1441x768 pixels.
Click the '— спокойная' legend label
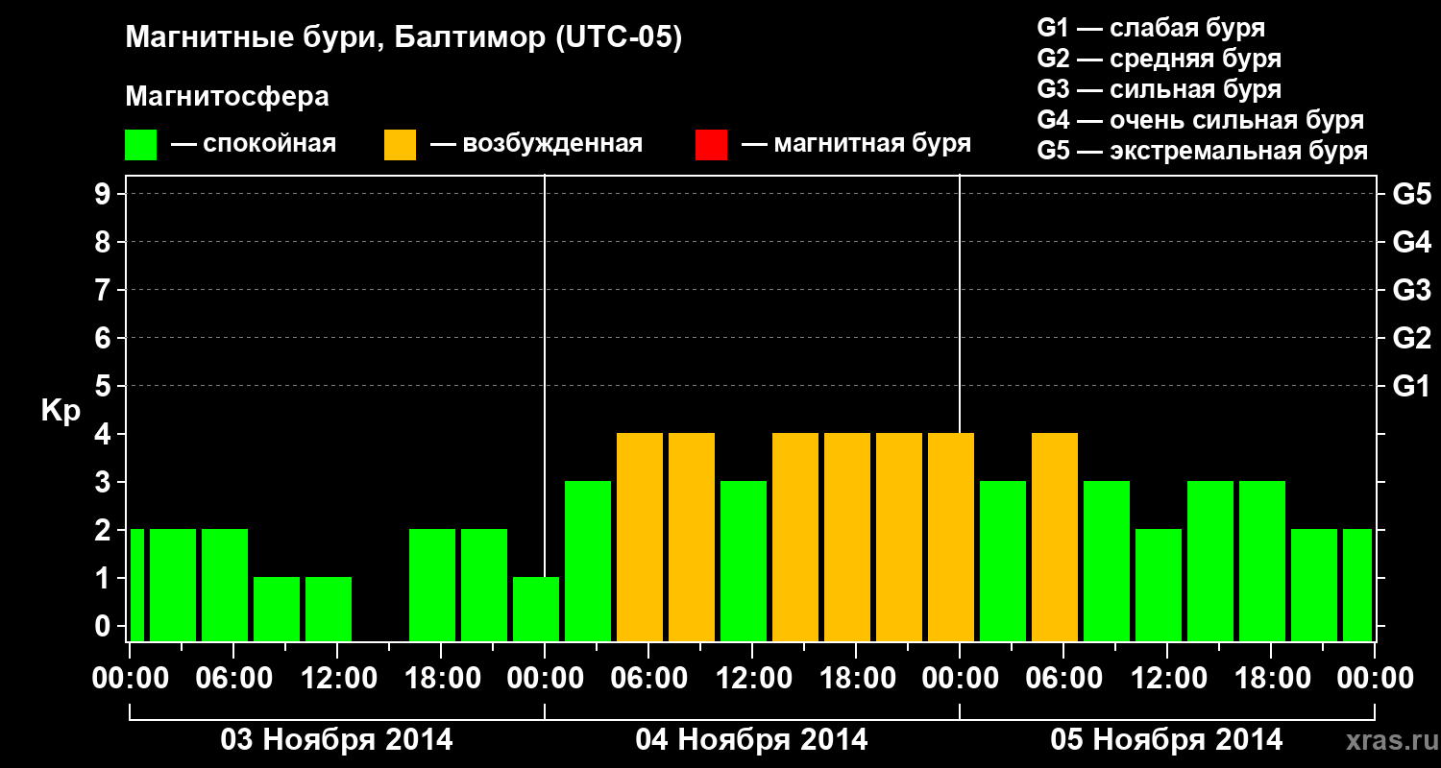[x=254, y=144]
